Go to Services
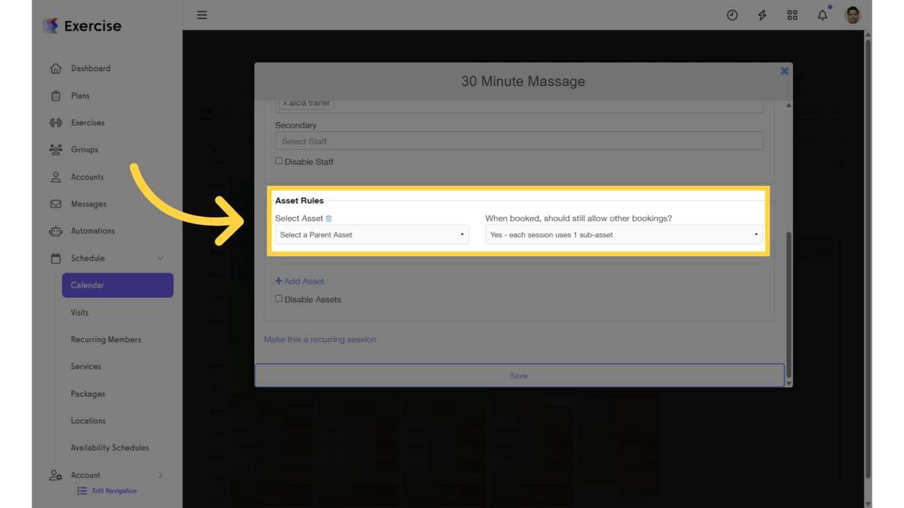Screen dimensions: 904x508 coord(86,366)
